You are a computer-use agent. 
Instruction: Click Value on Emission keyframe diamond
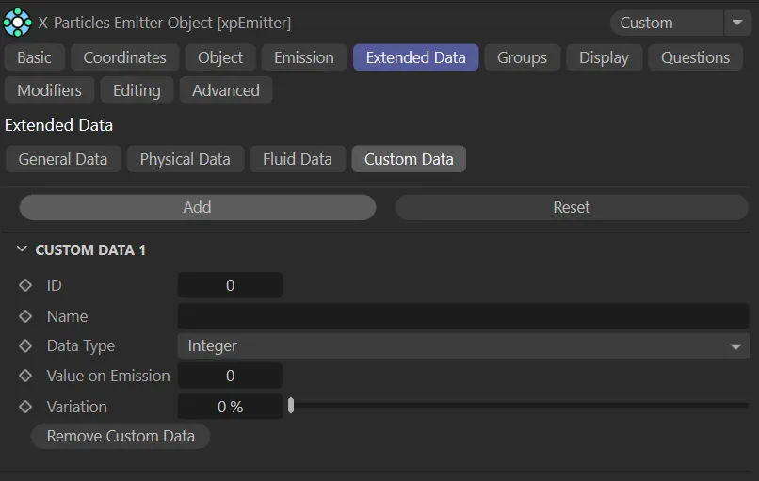click(x=25, y=376)
